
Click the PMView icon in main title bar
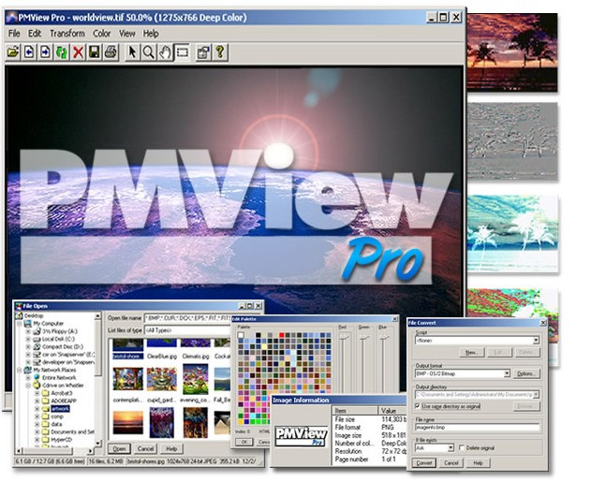[11, 18]
